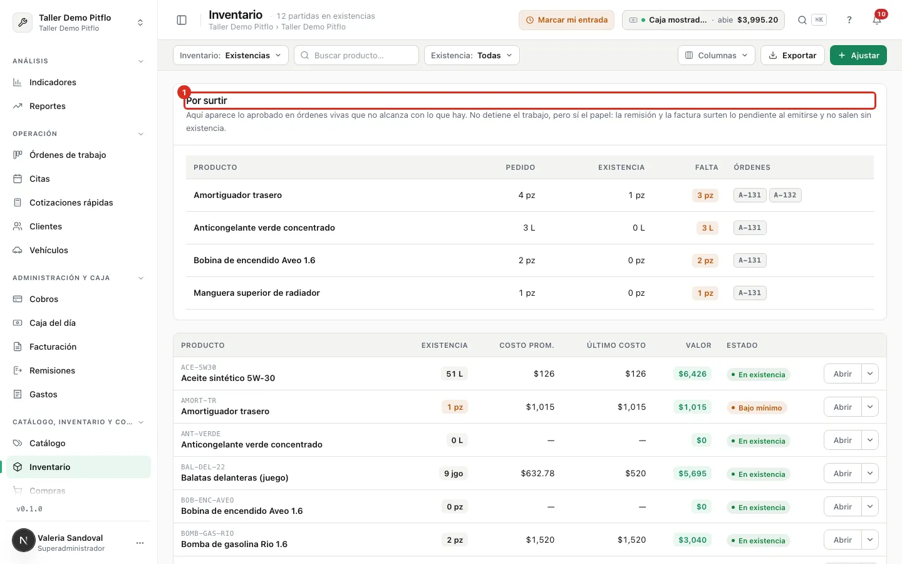Screen dimensions: 902x564
Task: Collapse the ADMINISTRACIÓN Y CAJA section
Action: [141, 278]
